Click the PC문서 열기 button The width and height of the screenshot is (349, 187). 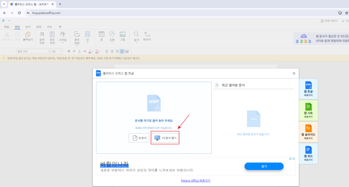click(x=165, y=138)
